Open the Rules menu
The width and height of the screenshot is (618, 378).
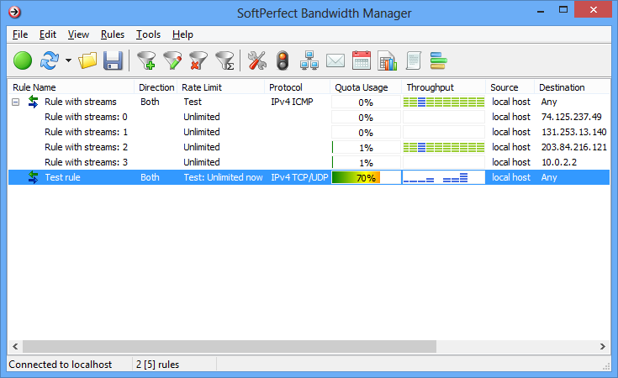(113, 34)
